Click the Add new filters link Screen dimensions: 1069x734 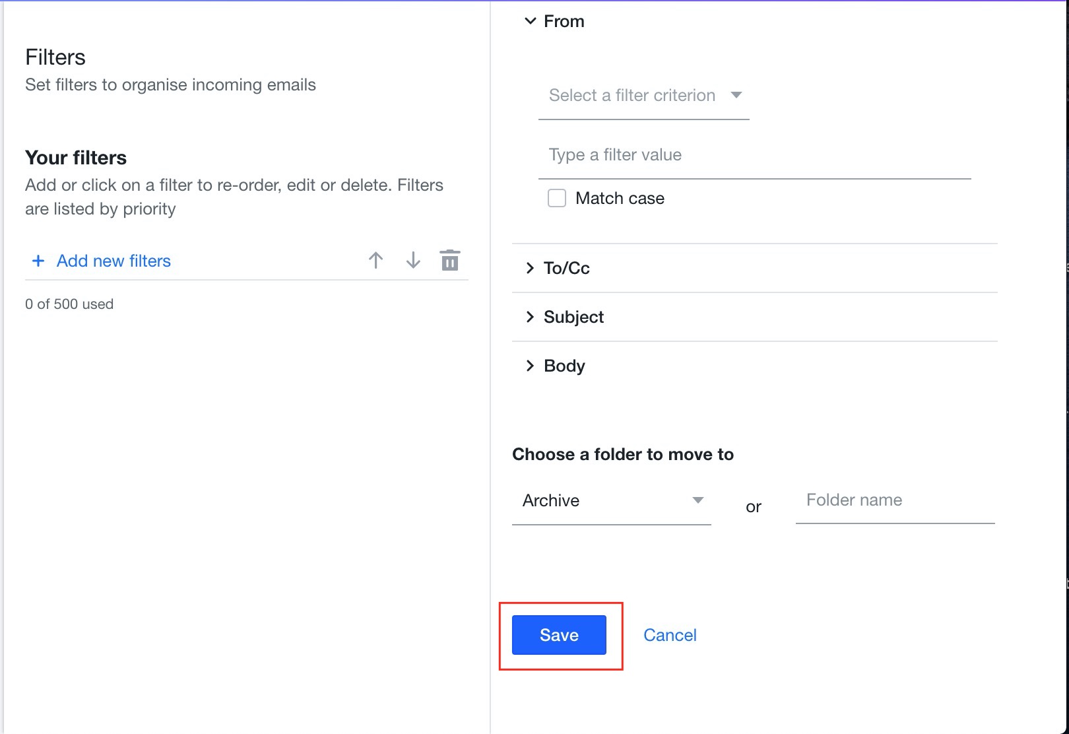[x=113, y=261]
